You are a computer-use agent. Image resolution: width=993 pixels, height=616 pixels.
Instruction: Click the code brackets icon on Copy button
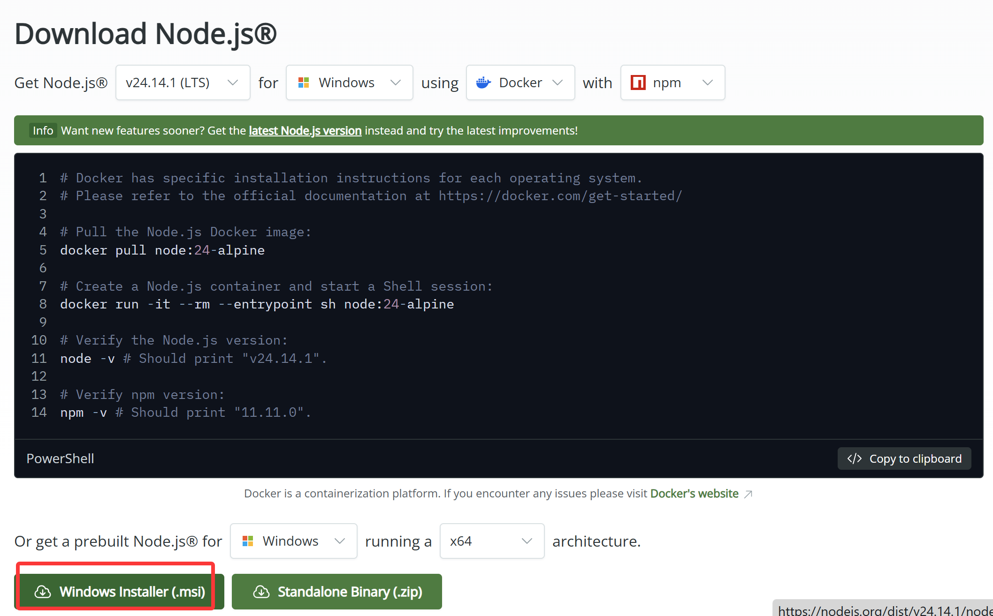point(855,458)
